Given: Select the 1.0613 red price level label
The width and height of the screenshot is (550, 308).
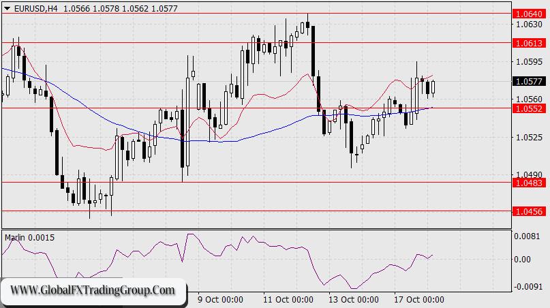Looking at the screenshot, I should [530, 43].
